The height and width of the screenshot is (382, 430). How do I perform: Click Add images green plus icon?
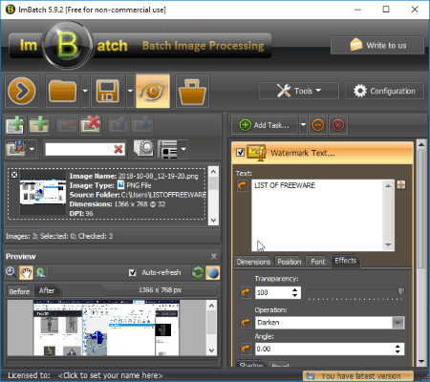click(14, 125)
